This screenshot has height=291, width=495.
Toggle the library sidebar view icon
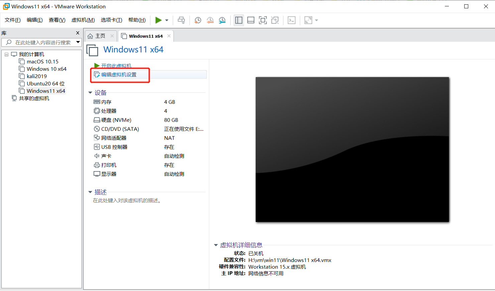[239, 20]
